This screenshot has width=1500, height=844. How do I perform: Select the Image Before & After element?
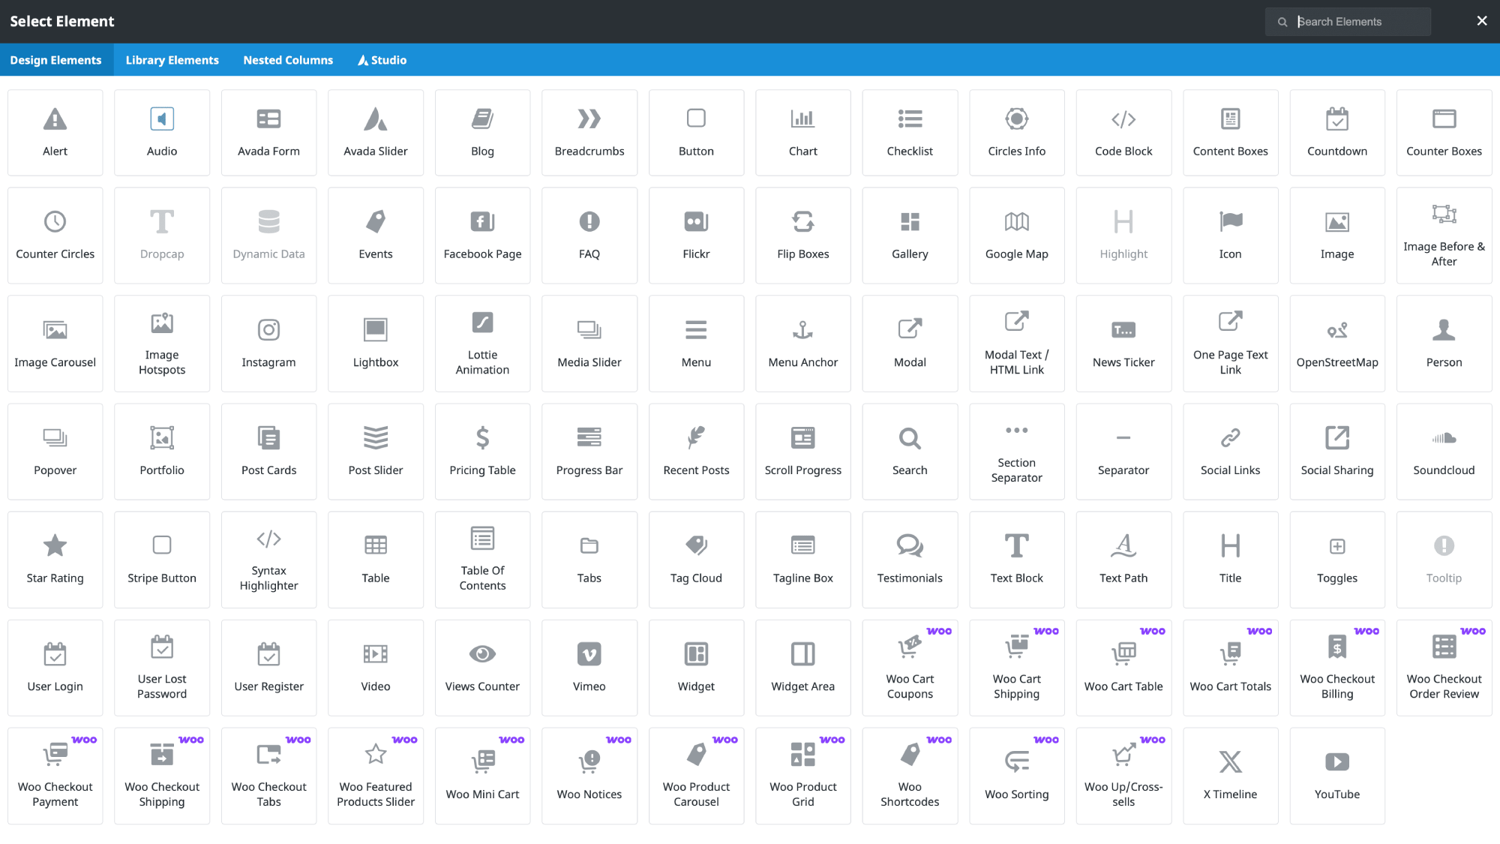tap(1444, 236)
